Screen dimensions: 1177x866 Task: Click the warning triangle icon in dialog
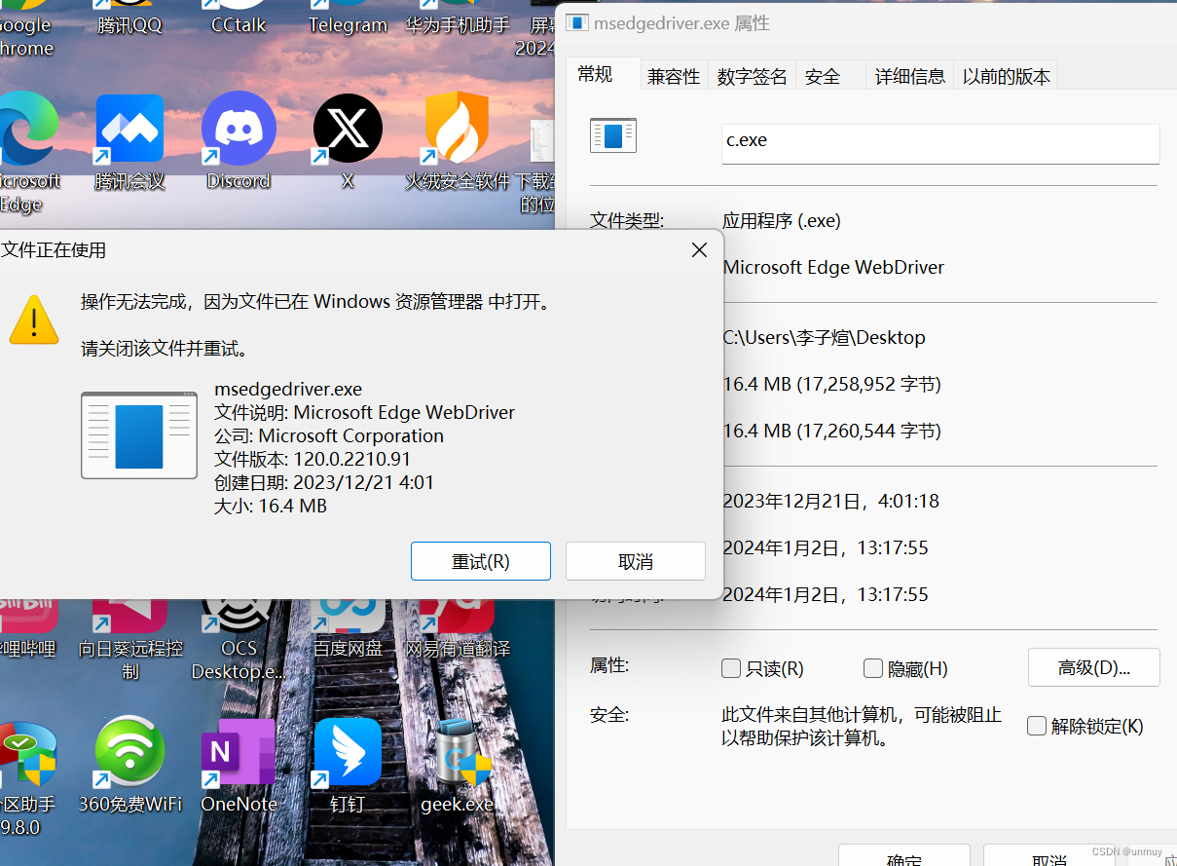34,320
